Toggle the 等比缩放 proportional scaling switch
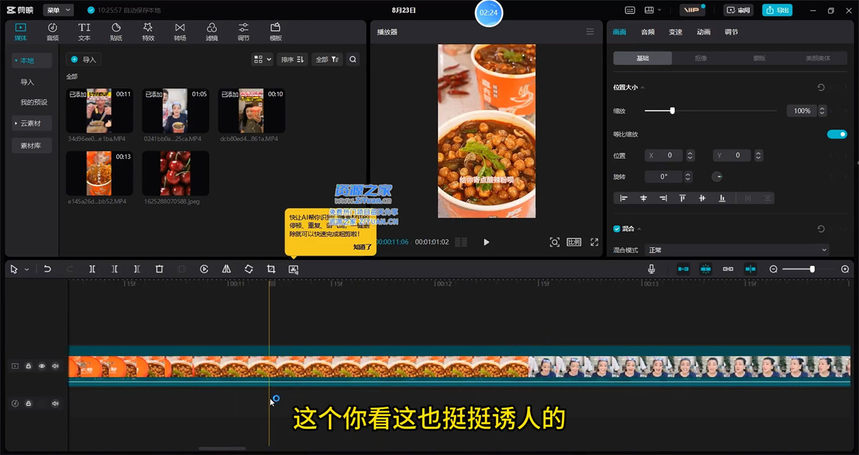 [x=837, y=134]
